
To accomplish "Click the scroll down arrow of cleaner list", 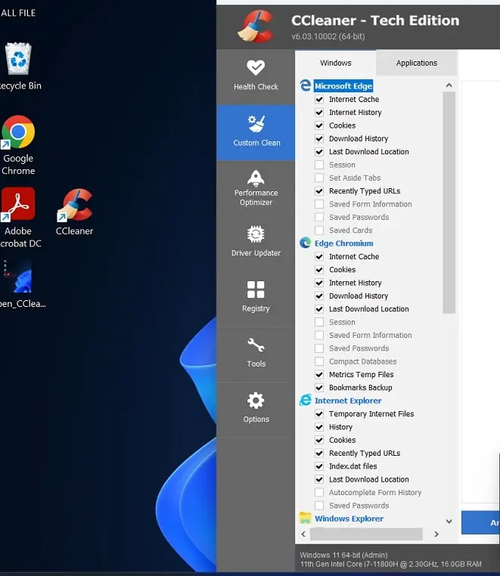I will coord(449,521).
